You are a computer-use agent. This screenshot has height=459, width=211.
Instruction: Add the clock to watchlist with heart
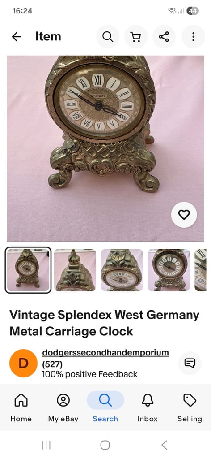point(184,215)
